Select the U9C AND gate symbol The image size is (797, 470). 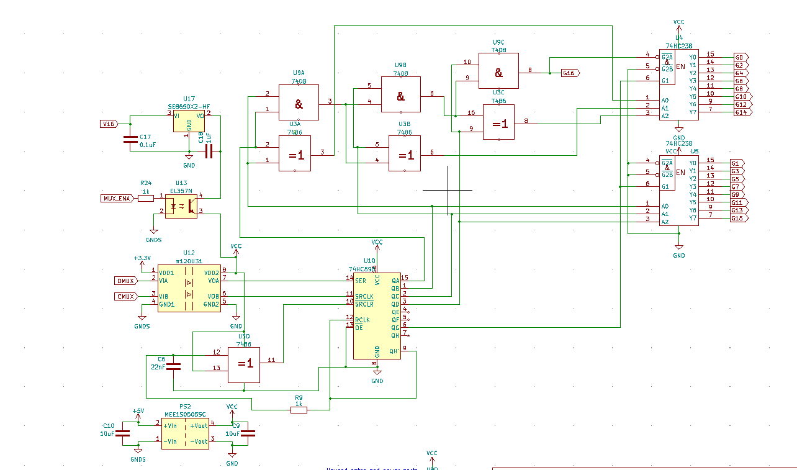(498, 71)
